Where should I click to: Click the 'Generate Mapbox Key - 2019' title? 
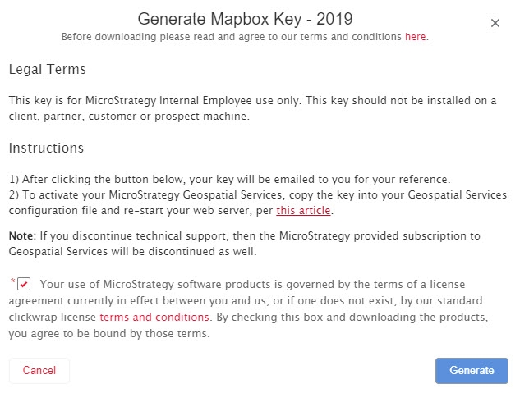point(246,19)
